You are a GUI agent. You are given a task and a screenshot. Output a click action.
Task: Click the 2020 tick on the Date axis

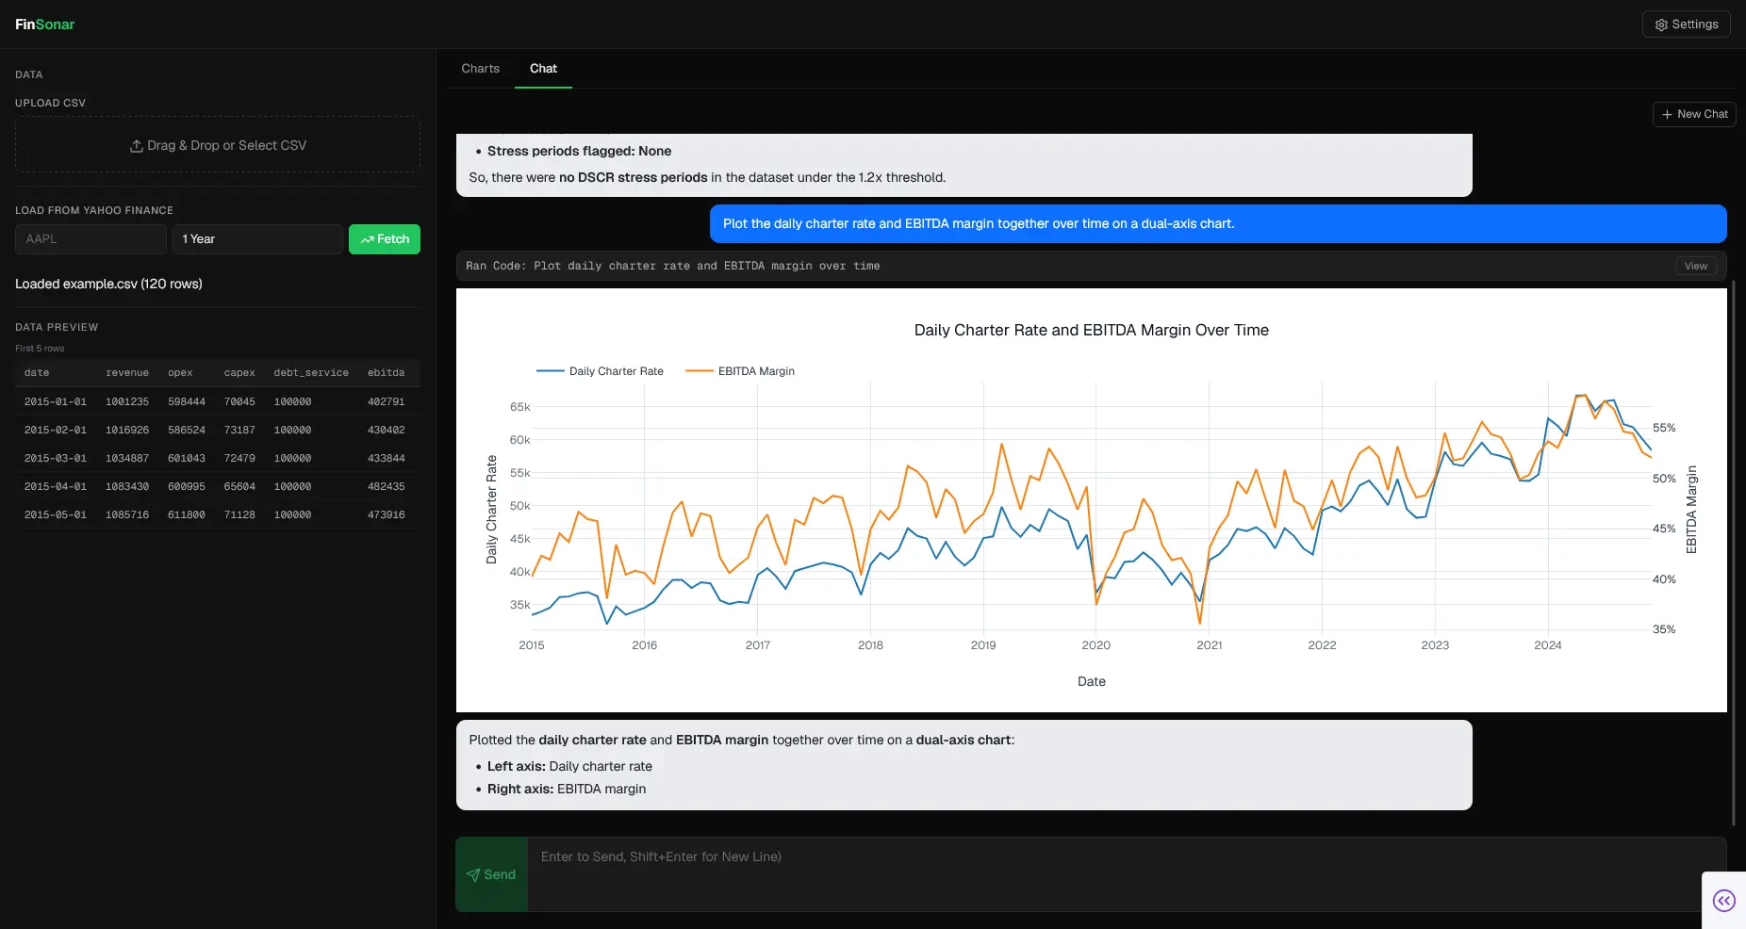(1095, 645)
